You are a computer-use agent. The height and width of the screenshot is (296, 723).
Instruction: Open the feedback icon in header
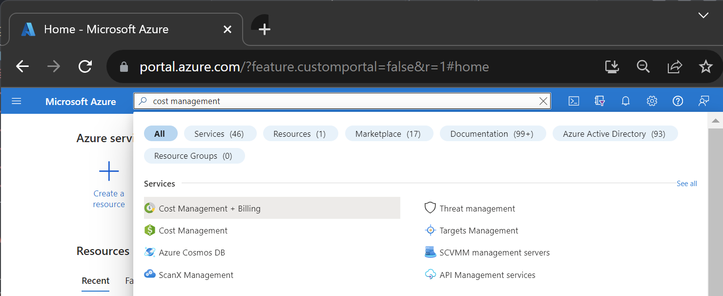pyautogui.click(x=703, y=101)
